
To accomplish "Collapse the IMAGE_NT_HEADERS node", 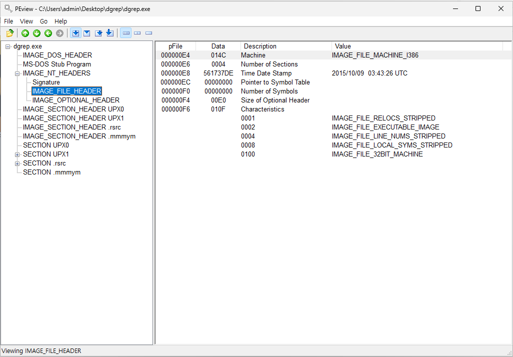I will (17, 73).
